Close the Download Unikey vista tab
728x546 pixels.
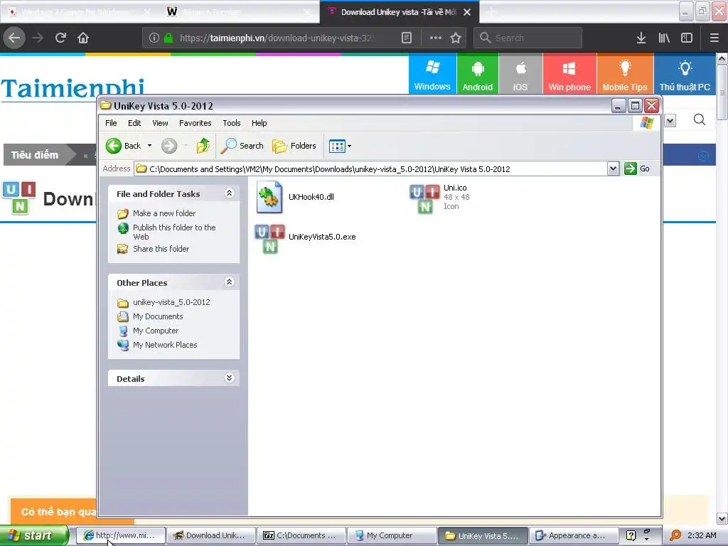click(x=467, y=12)
